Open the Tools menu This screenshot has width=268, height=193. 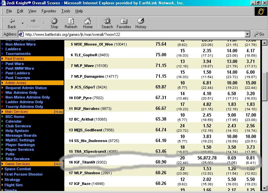[66, 11]
